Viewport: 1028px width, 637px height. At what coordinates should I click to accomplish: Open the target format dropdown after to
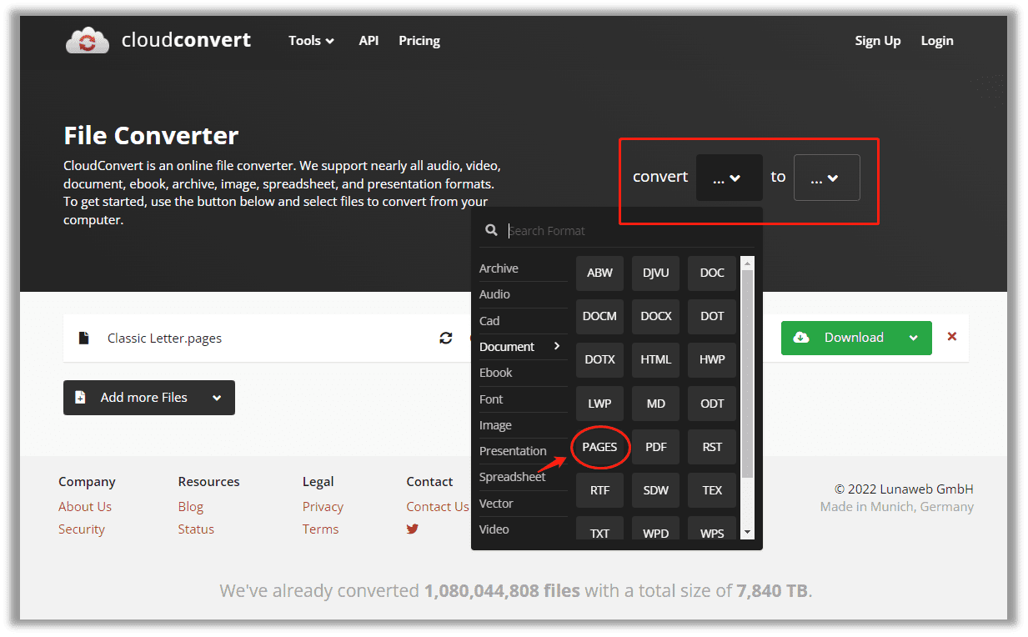coord(827,178)
